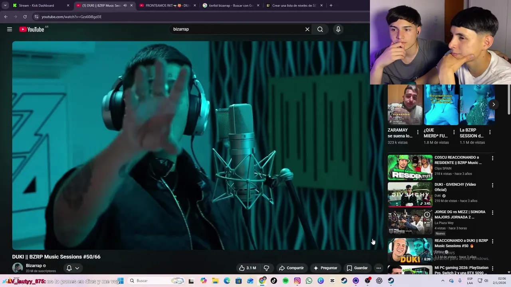Reload the page in the browser
This screenshot has width=511, height=287.
click(25, 17)
